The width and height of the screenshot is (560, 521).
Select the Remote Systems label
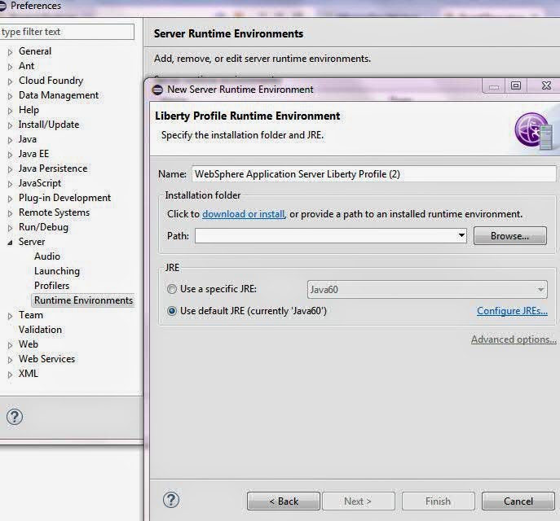(54, 212)
